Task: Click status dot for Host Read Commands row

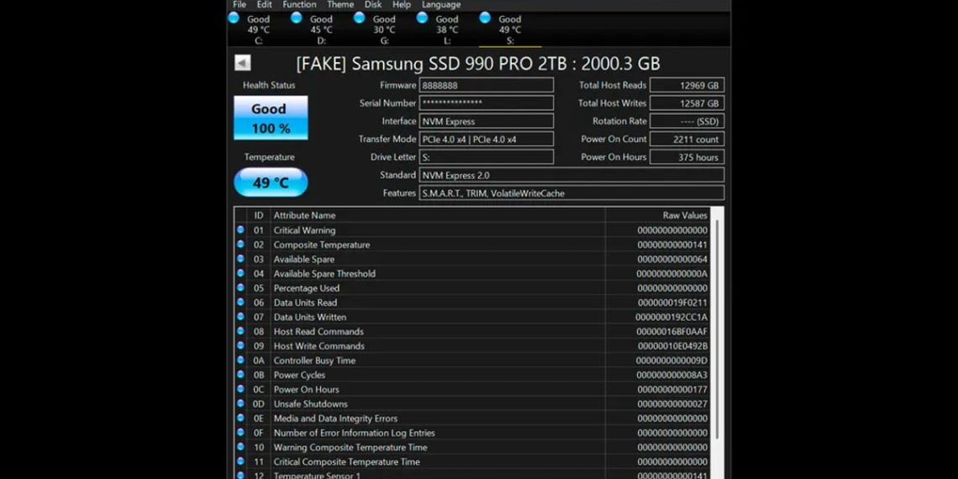Action: tap(240, 331)
